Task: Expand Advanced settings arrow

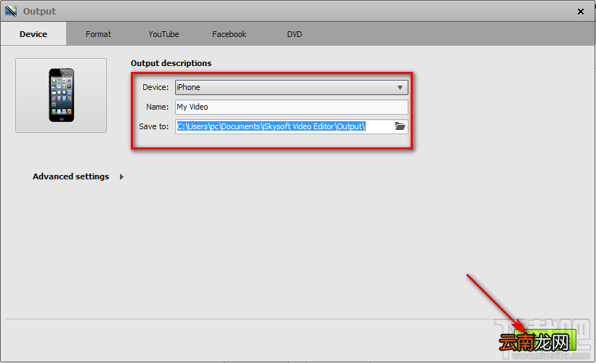Action: point(121,176)
